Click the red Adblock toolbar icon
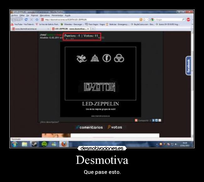 click(x=188, y=19)
